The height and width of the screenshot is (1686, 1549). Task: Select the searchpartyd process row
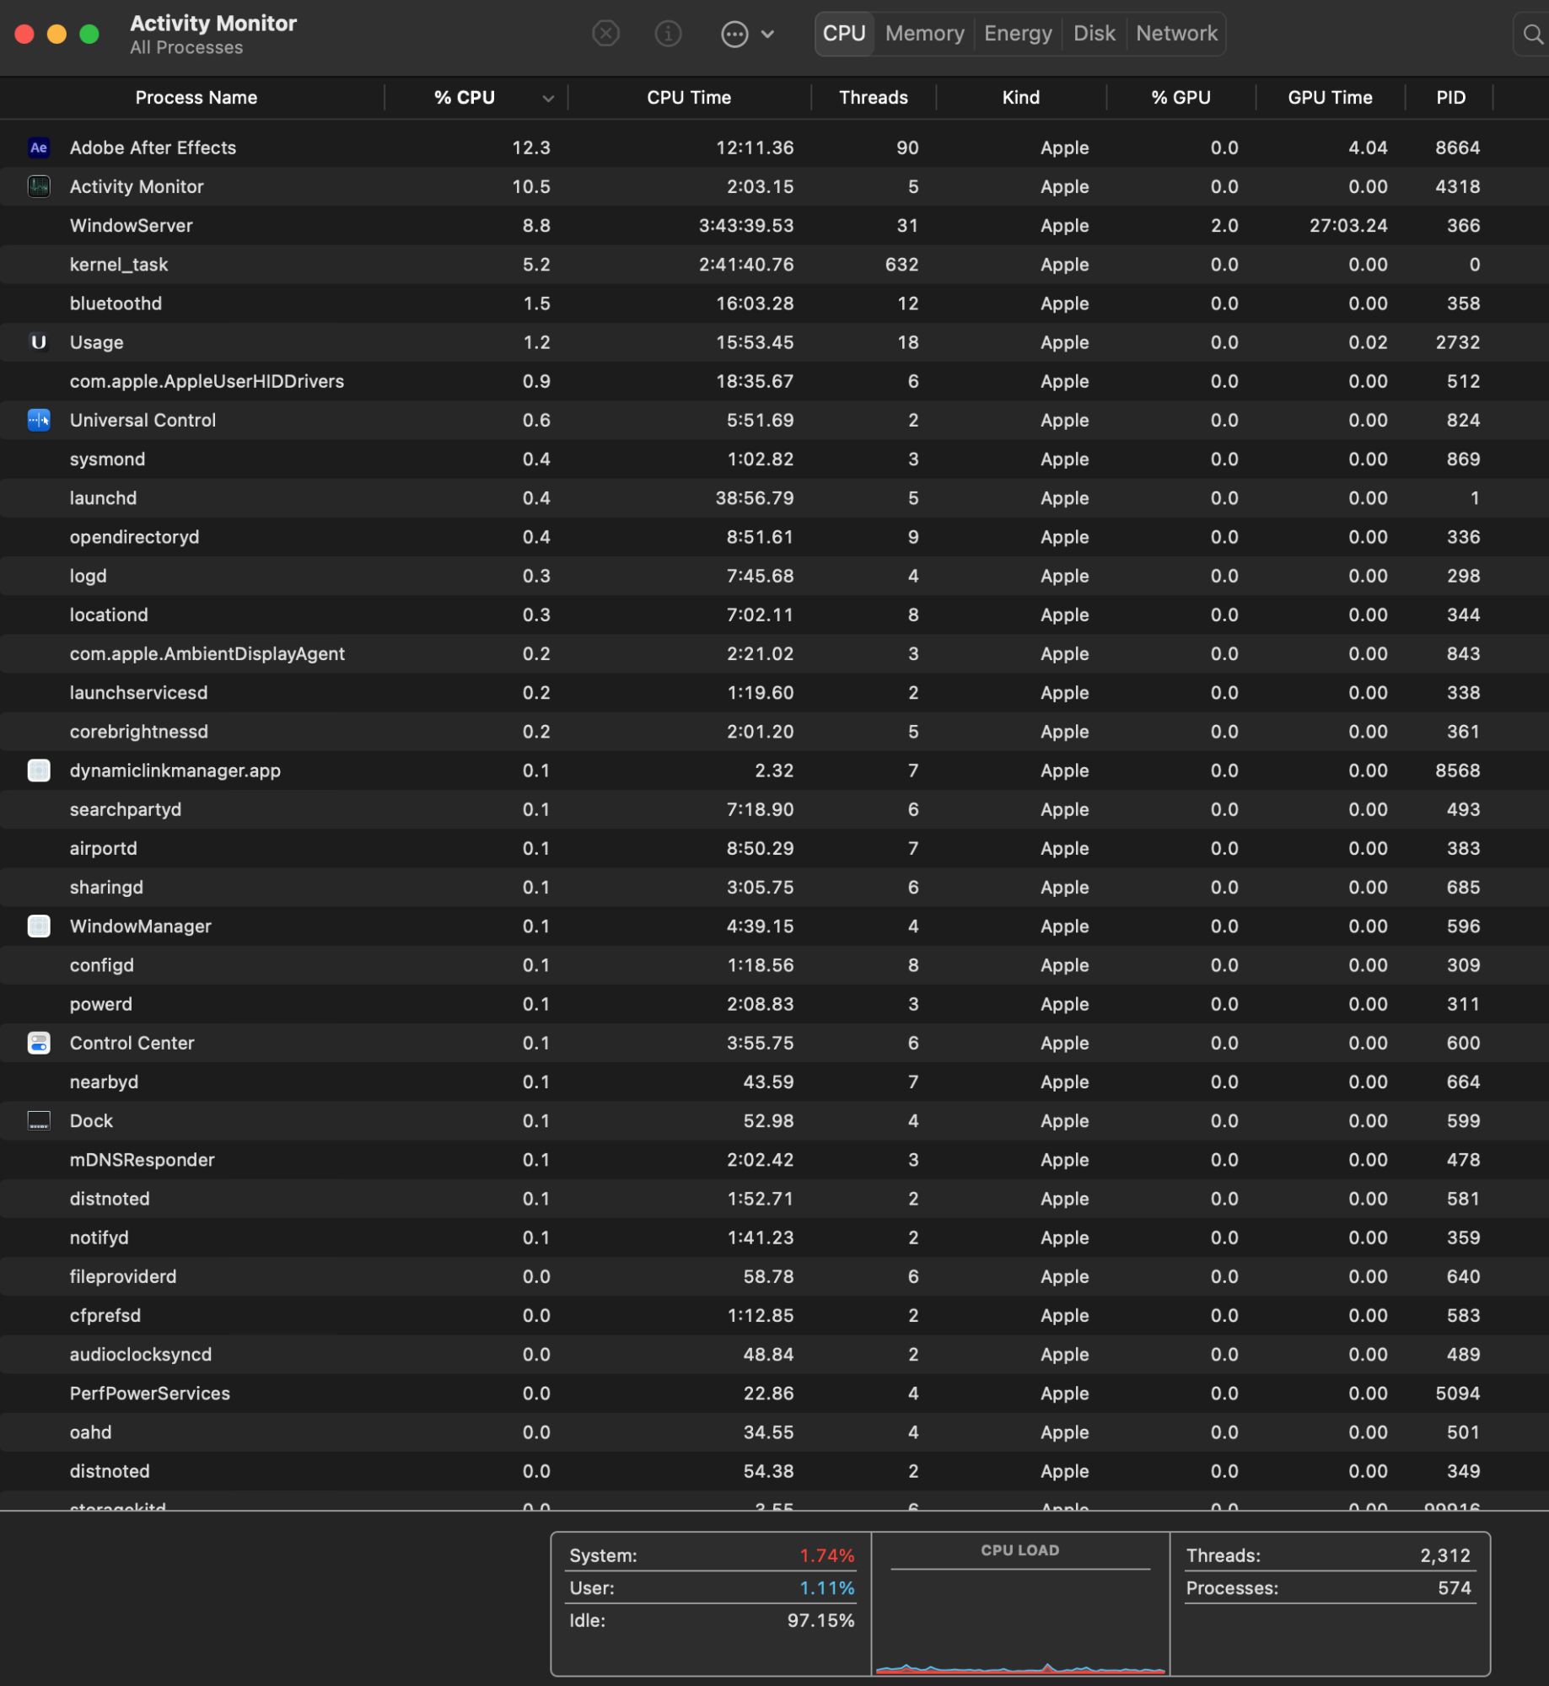[774, 809]
